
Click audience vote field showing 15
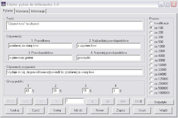point(85,91)
